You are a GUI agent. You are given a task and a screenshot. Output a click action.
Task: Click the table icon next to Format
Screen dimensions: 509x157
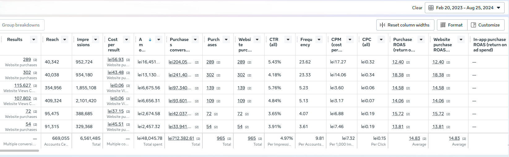(x=443, y=25)
